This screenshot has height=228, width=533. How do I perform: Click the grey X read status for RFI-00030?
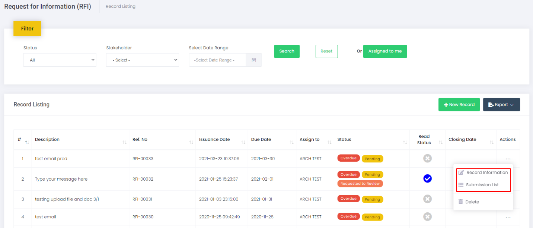427,217
